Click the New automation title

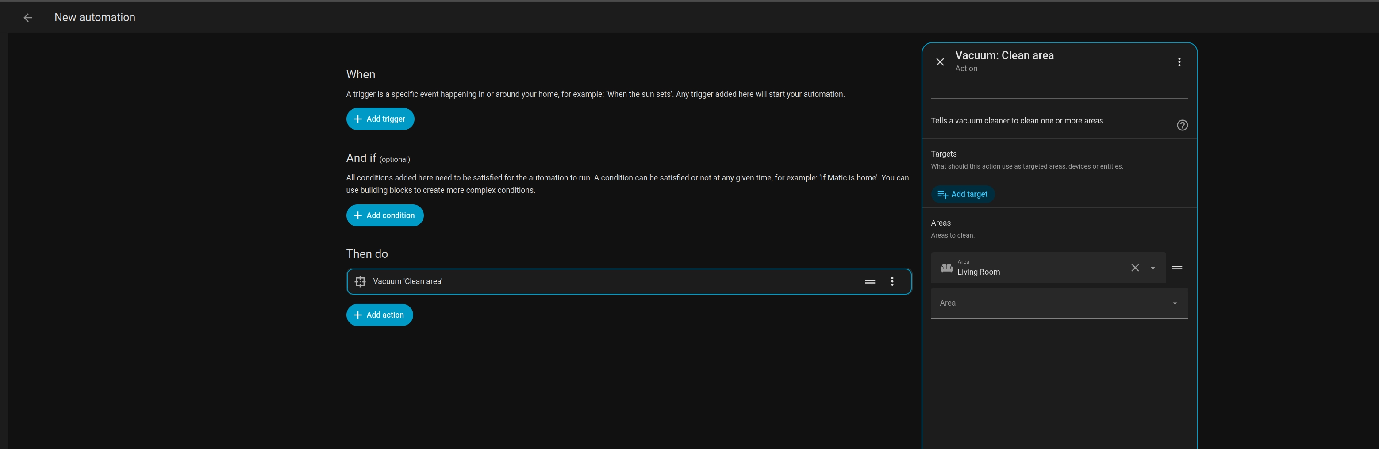tap(95, 18)
